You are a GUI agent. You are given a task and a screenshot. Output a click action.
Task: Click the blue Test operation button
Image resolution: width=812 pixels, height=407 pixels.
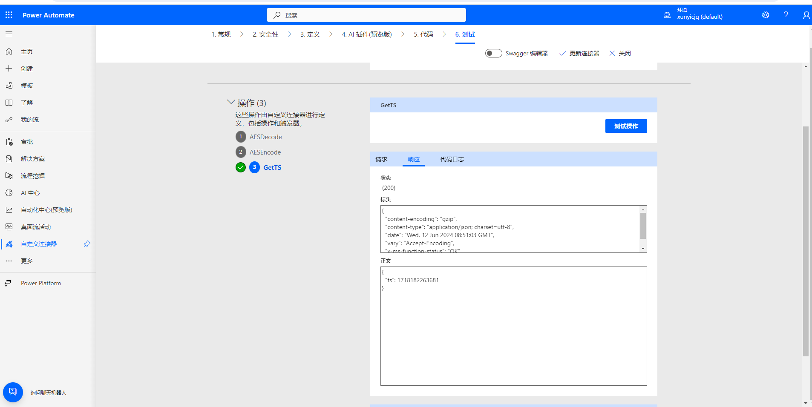pyautogui.click(x=626, y=126)
